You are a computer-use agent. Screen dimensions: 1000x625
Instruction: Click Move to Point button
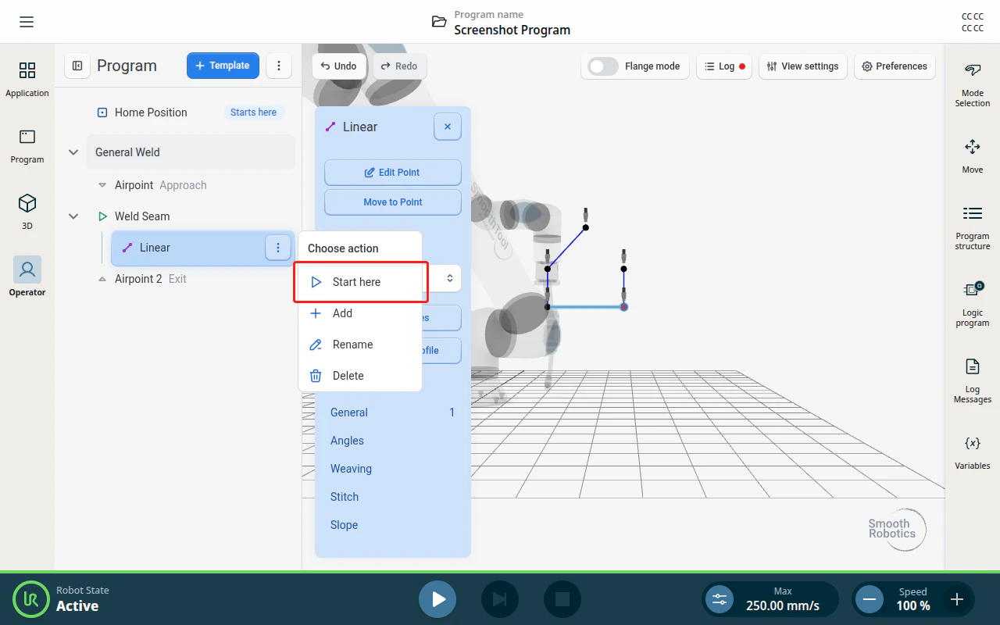(393, 202)
